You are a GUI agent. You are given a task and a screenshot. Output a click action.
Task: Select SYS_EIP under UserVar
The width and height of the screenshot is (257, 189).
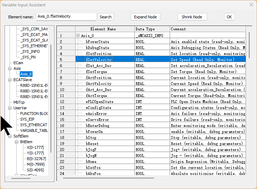27,119
